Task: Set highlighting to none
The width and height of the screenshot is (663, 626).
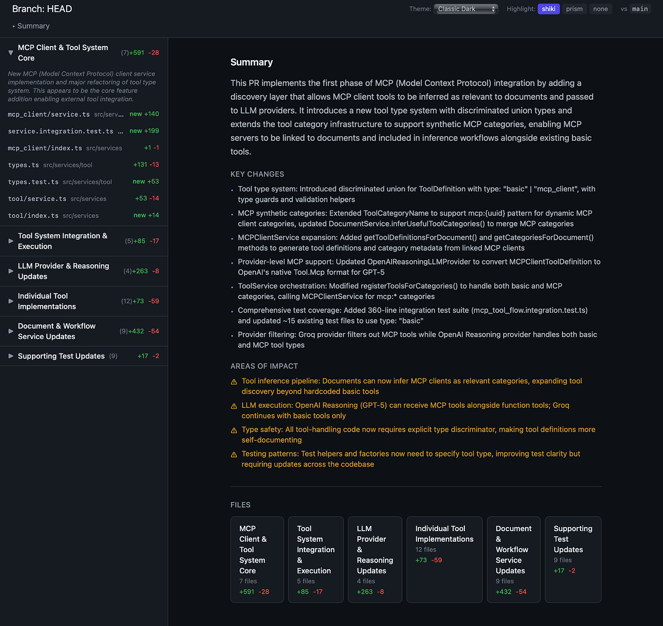Action: (600, 9)
